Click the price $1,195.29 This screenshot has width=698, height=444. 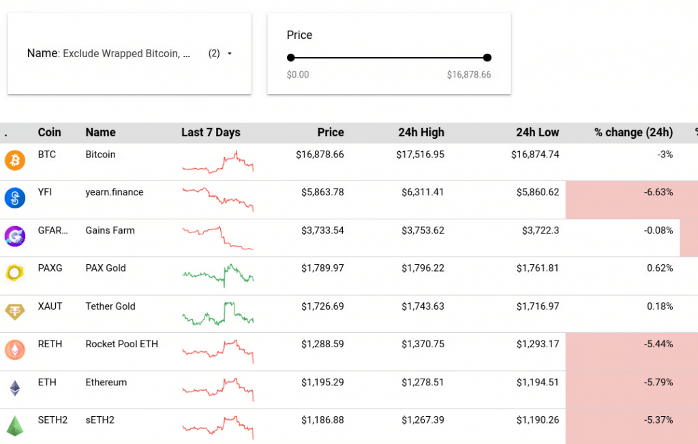point(322,383)
